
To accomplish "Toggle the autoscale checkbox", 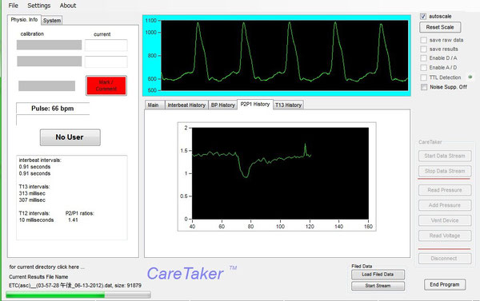I will 423,16.
